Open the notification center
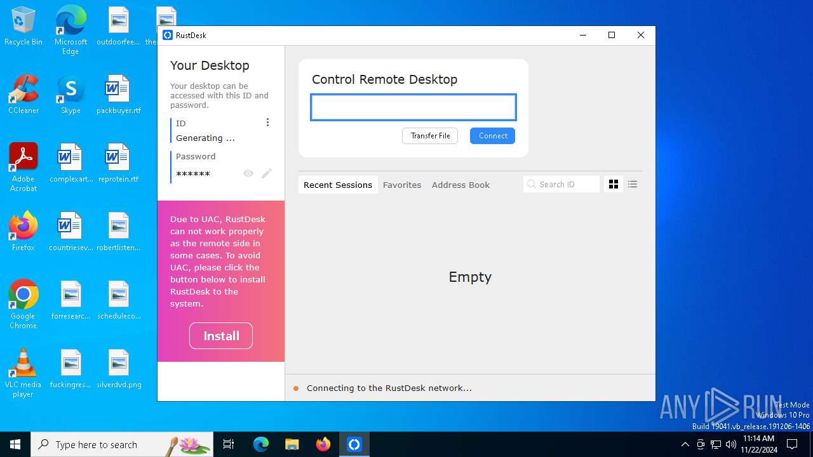The height and width of the screenshot is (457, 813). click(792, 444)
